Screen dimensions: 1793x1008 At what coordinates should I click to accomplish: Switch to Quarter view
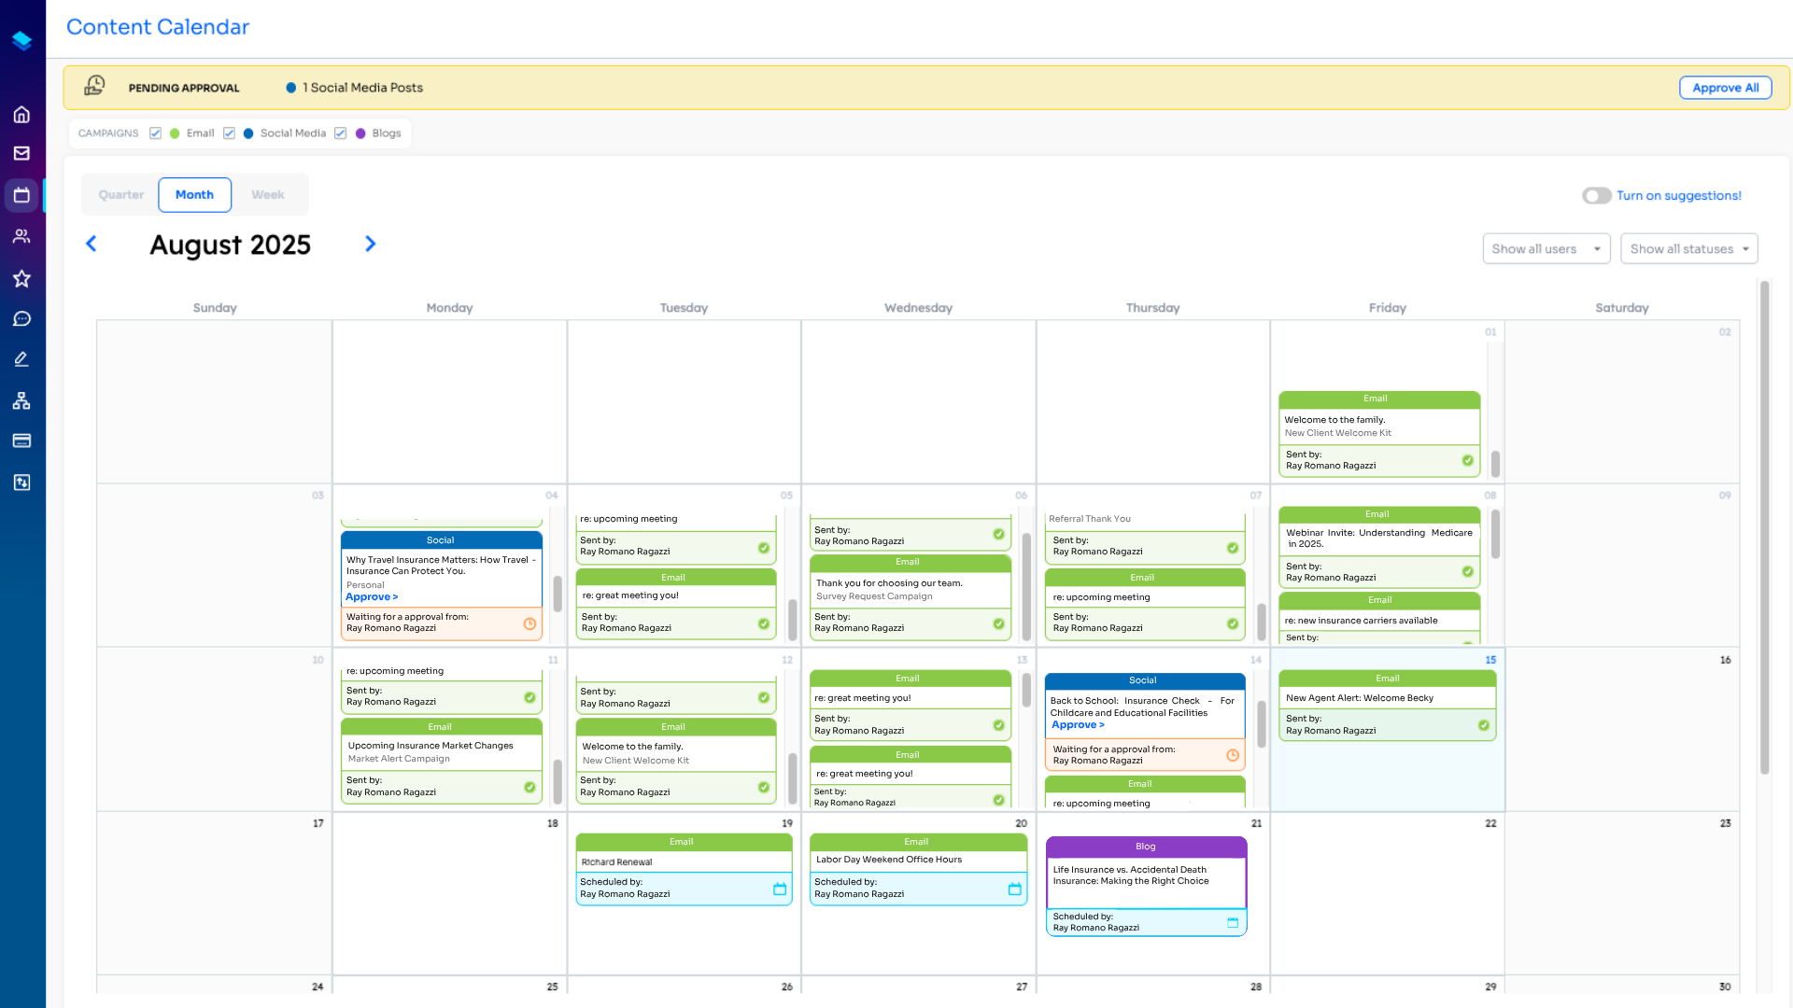click(121, 195)
